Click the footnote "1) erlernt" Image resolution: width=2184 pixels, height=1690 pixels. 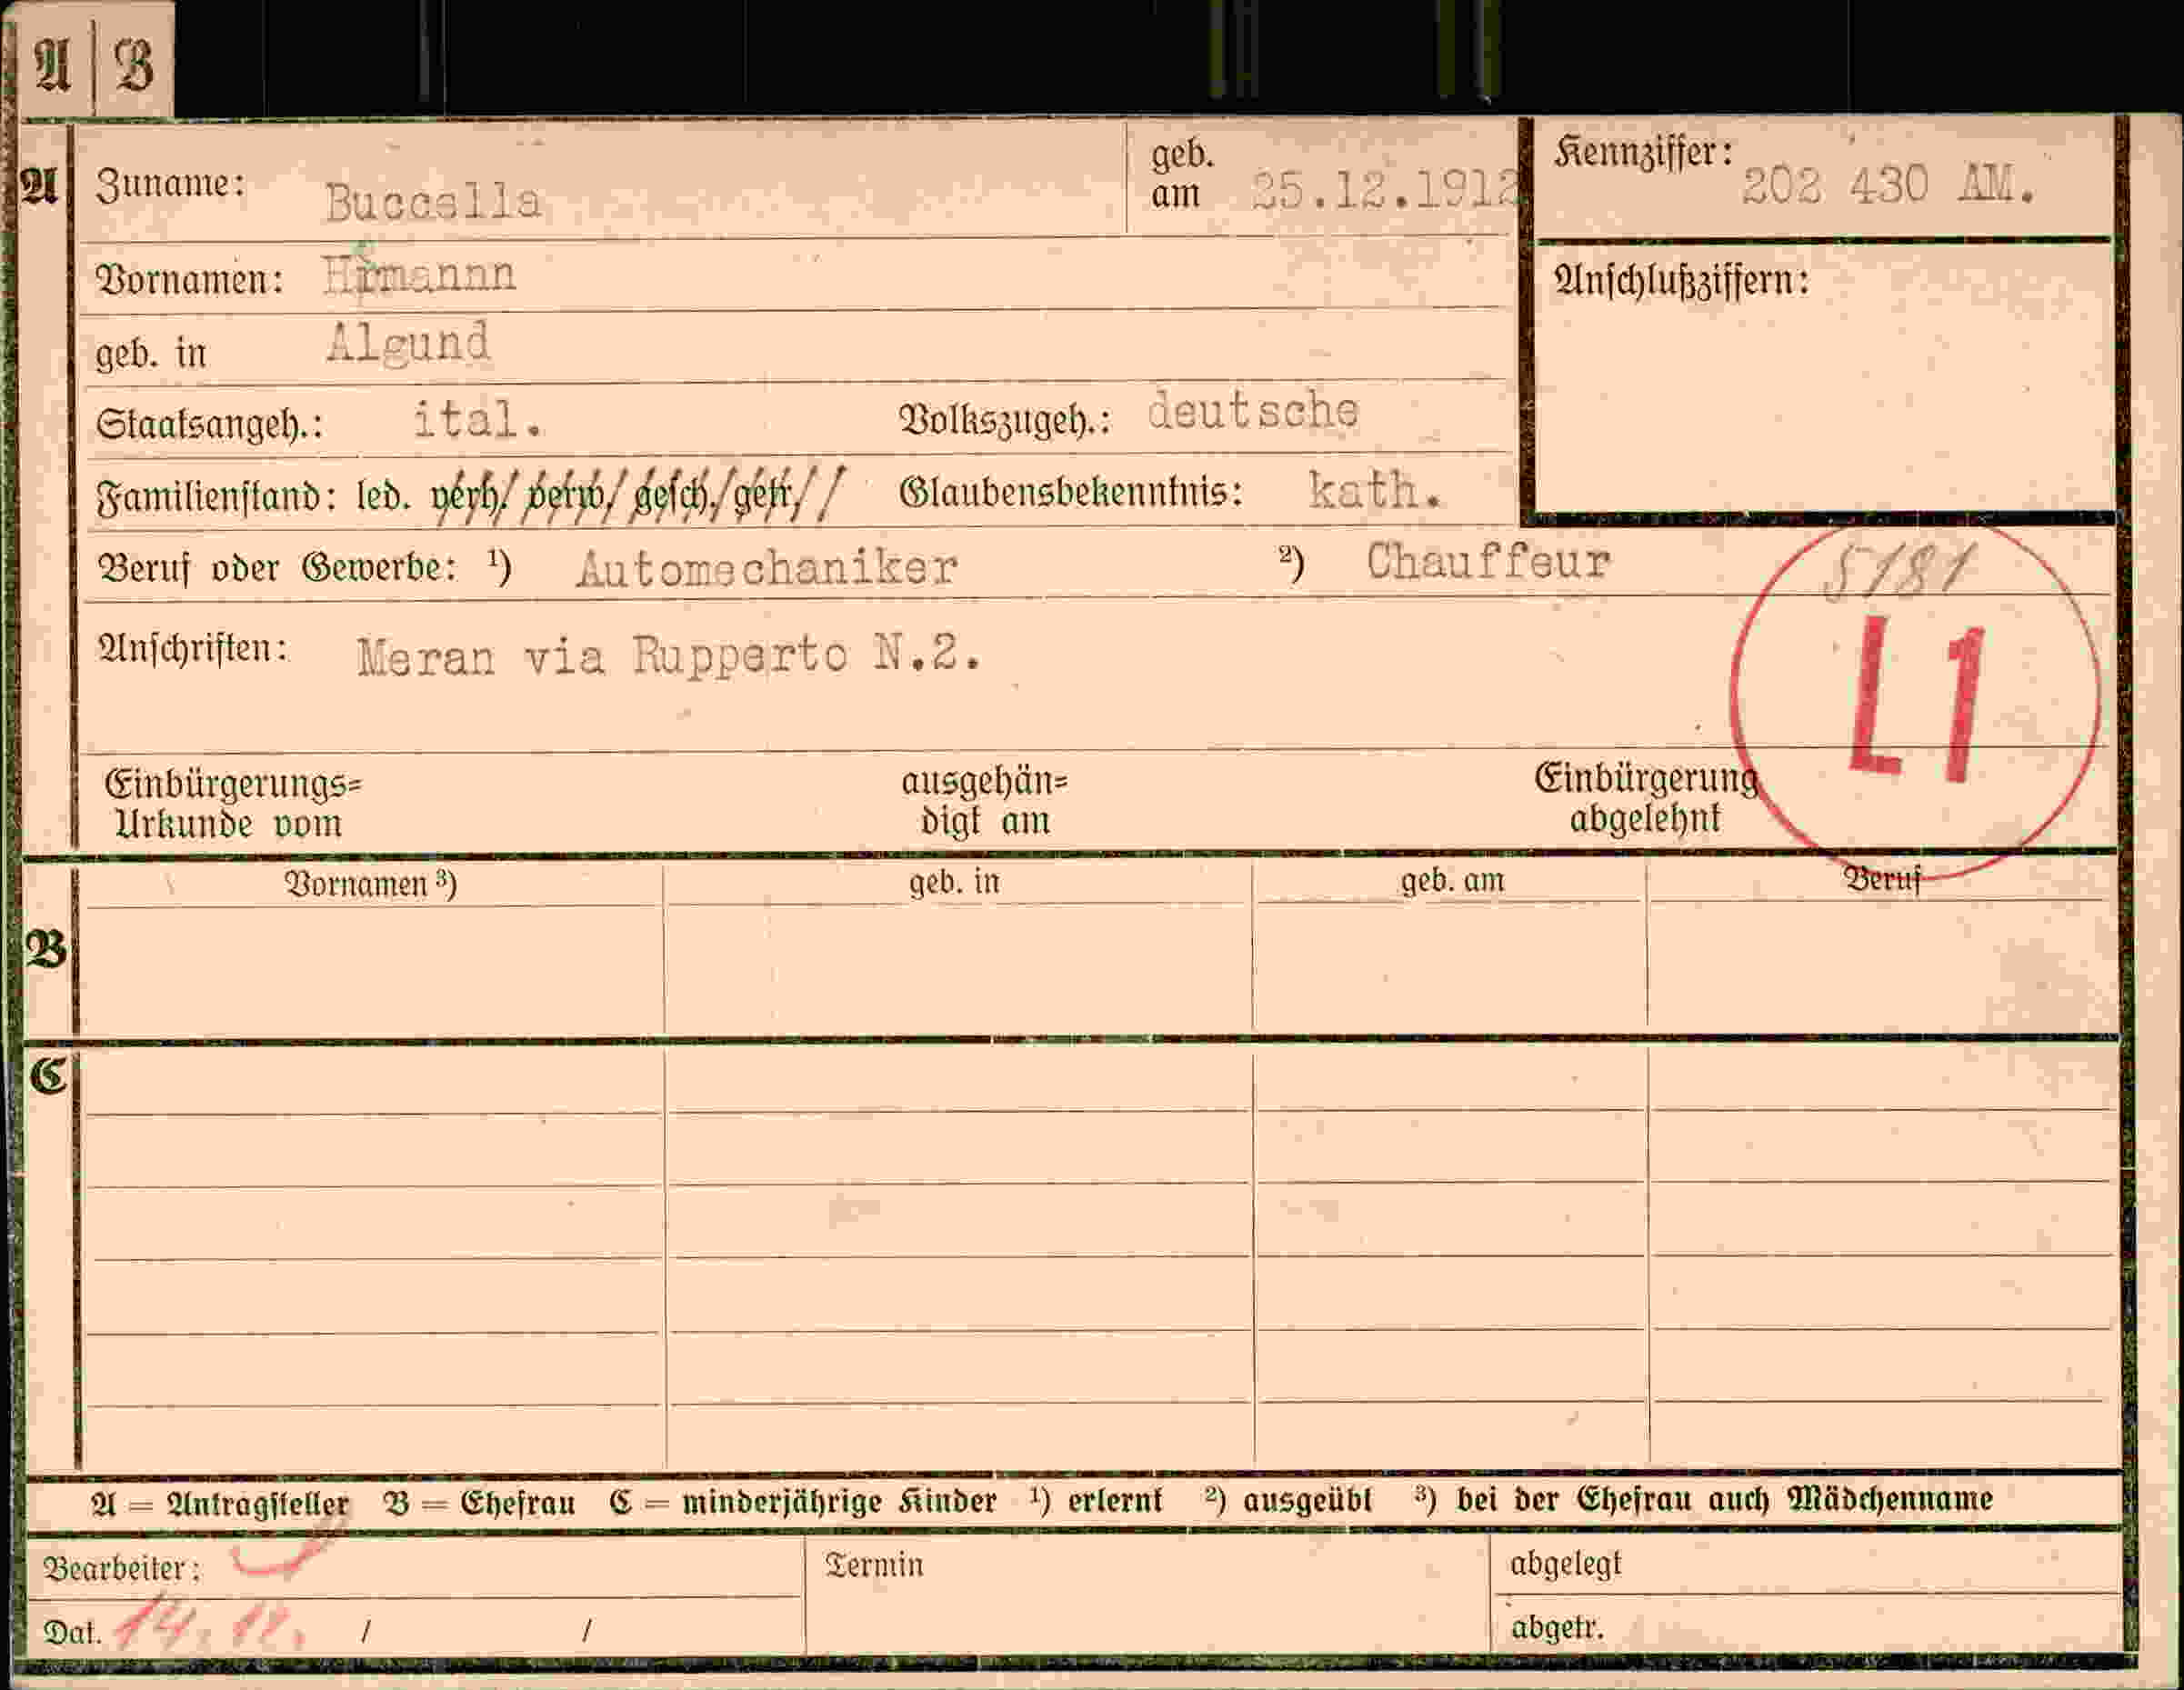coord(1096,1501)
